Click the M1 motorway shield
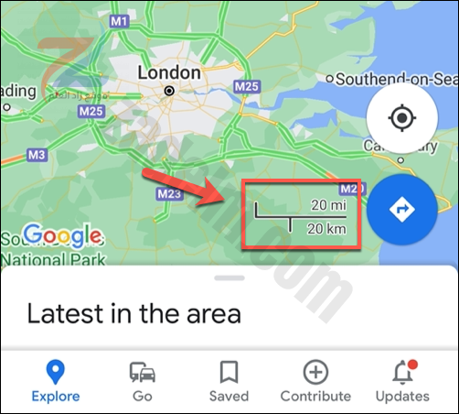Screen dimensions: 459x414 pyautogui.click(x=120, y=21)
